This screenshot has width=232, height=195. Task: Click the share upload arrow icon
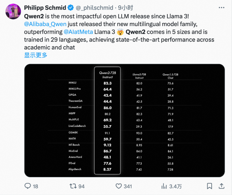(x=221, y=186)
